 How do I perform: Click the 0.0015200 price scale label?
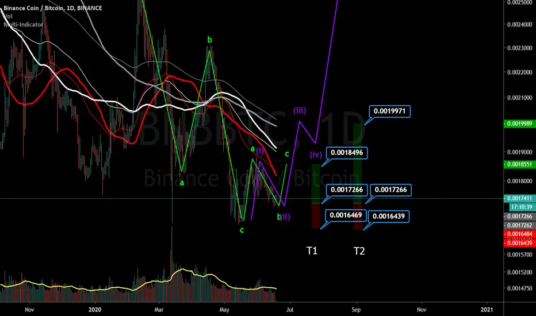(x=519, y=272)
